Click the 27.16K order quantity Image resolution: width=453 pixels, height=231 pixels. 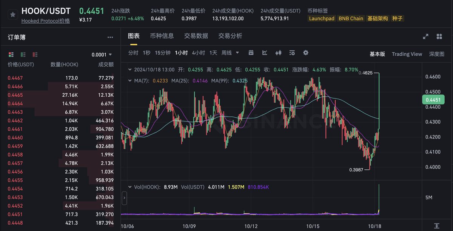70,95
